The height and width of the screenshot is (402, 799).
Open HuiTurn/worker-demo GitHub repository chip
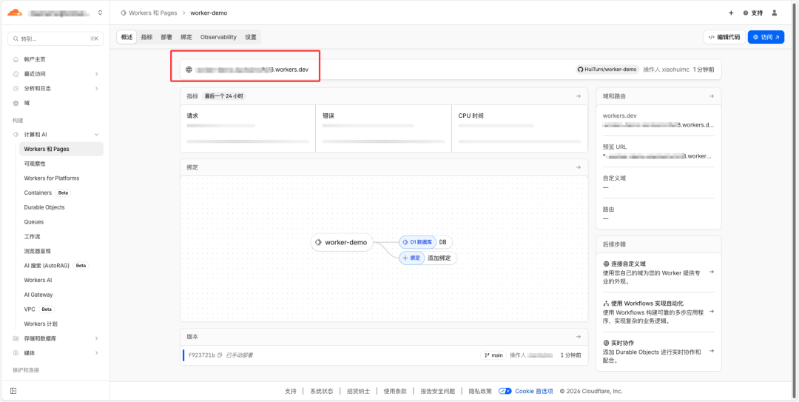click(x=607, y=70)
